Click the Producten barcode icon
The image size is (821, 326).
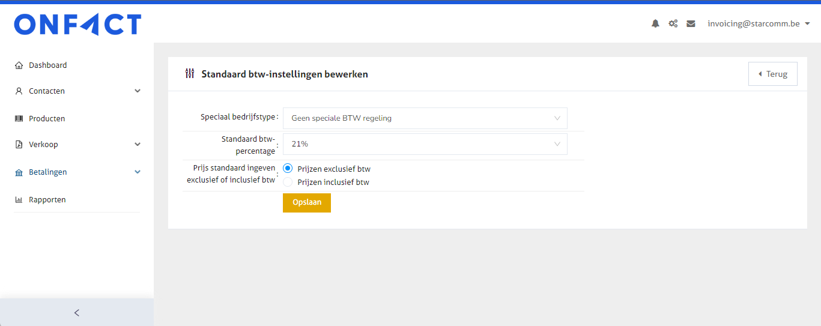(19, 119)
